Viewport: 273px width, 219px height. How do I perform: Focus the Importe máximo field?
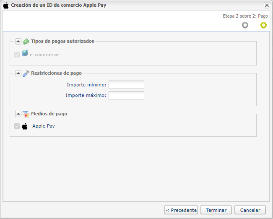pos(126,95)
